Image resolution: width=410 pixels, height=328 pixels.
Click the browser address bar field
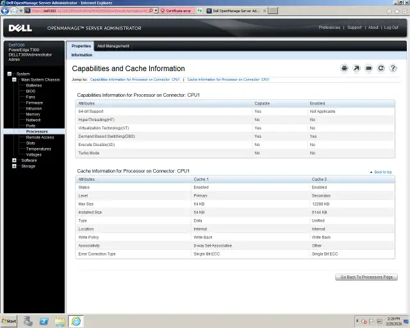(96, 11)
